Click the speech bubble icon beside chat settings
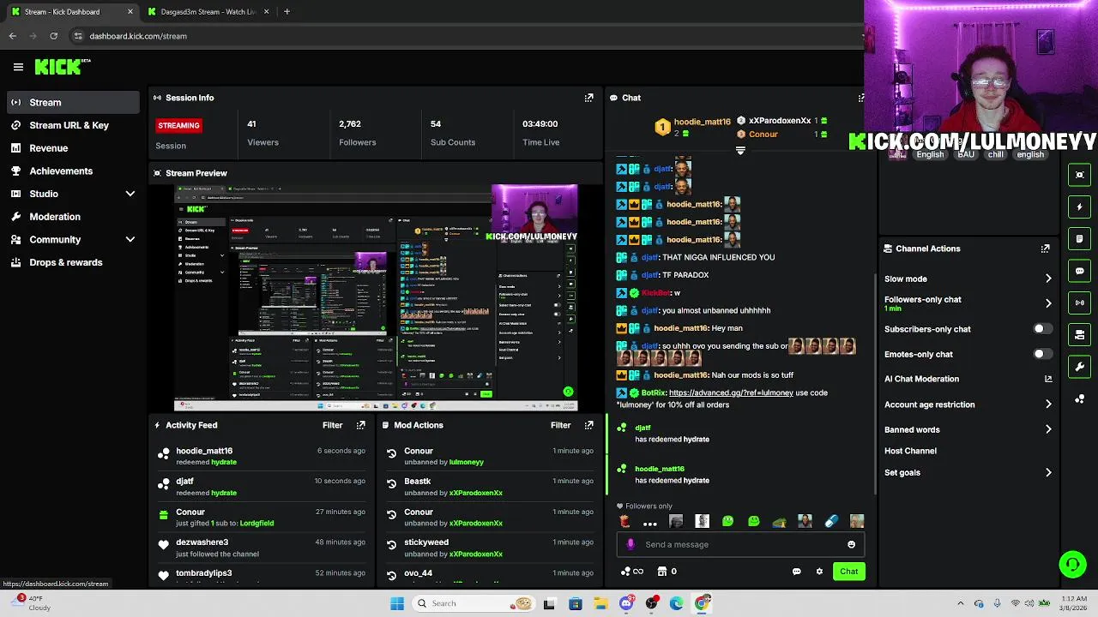 [x=796, y=572]
